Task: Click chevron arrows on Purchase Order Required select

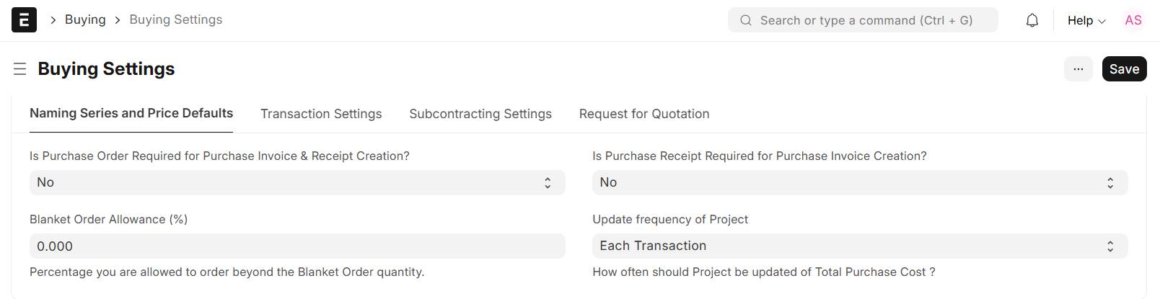Action: (548, 183)
